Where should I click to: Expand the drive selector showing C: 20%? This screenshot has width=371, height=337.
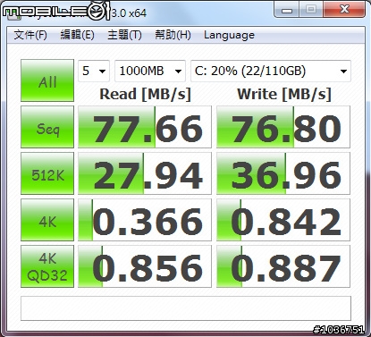pyautogui.click(x=271, y=71)
